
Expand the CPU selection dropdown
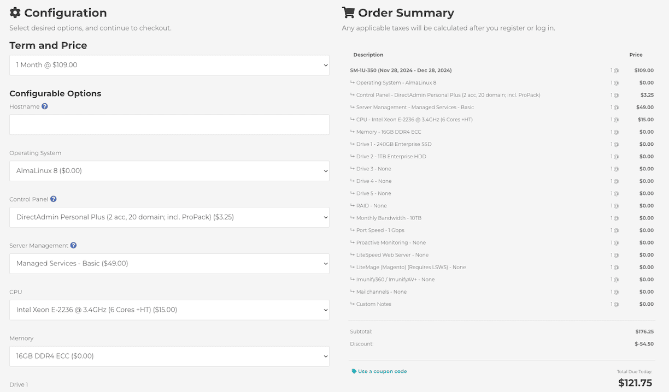click(169, 310)
